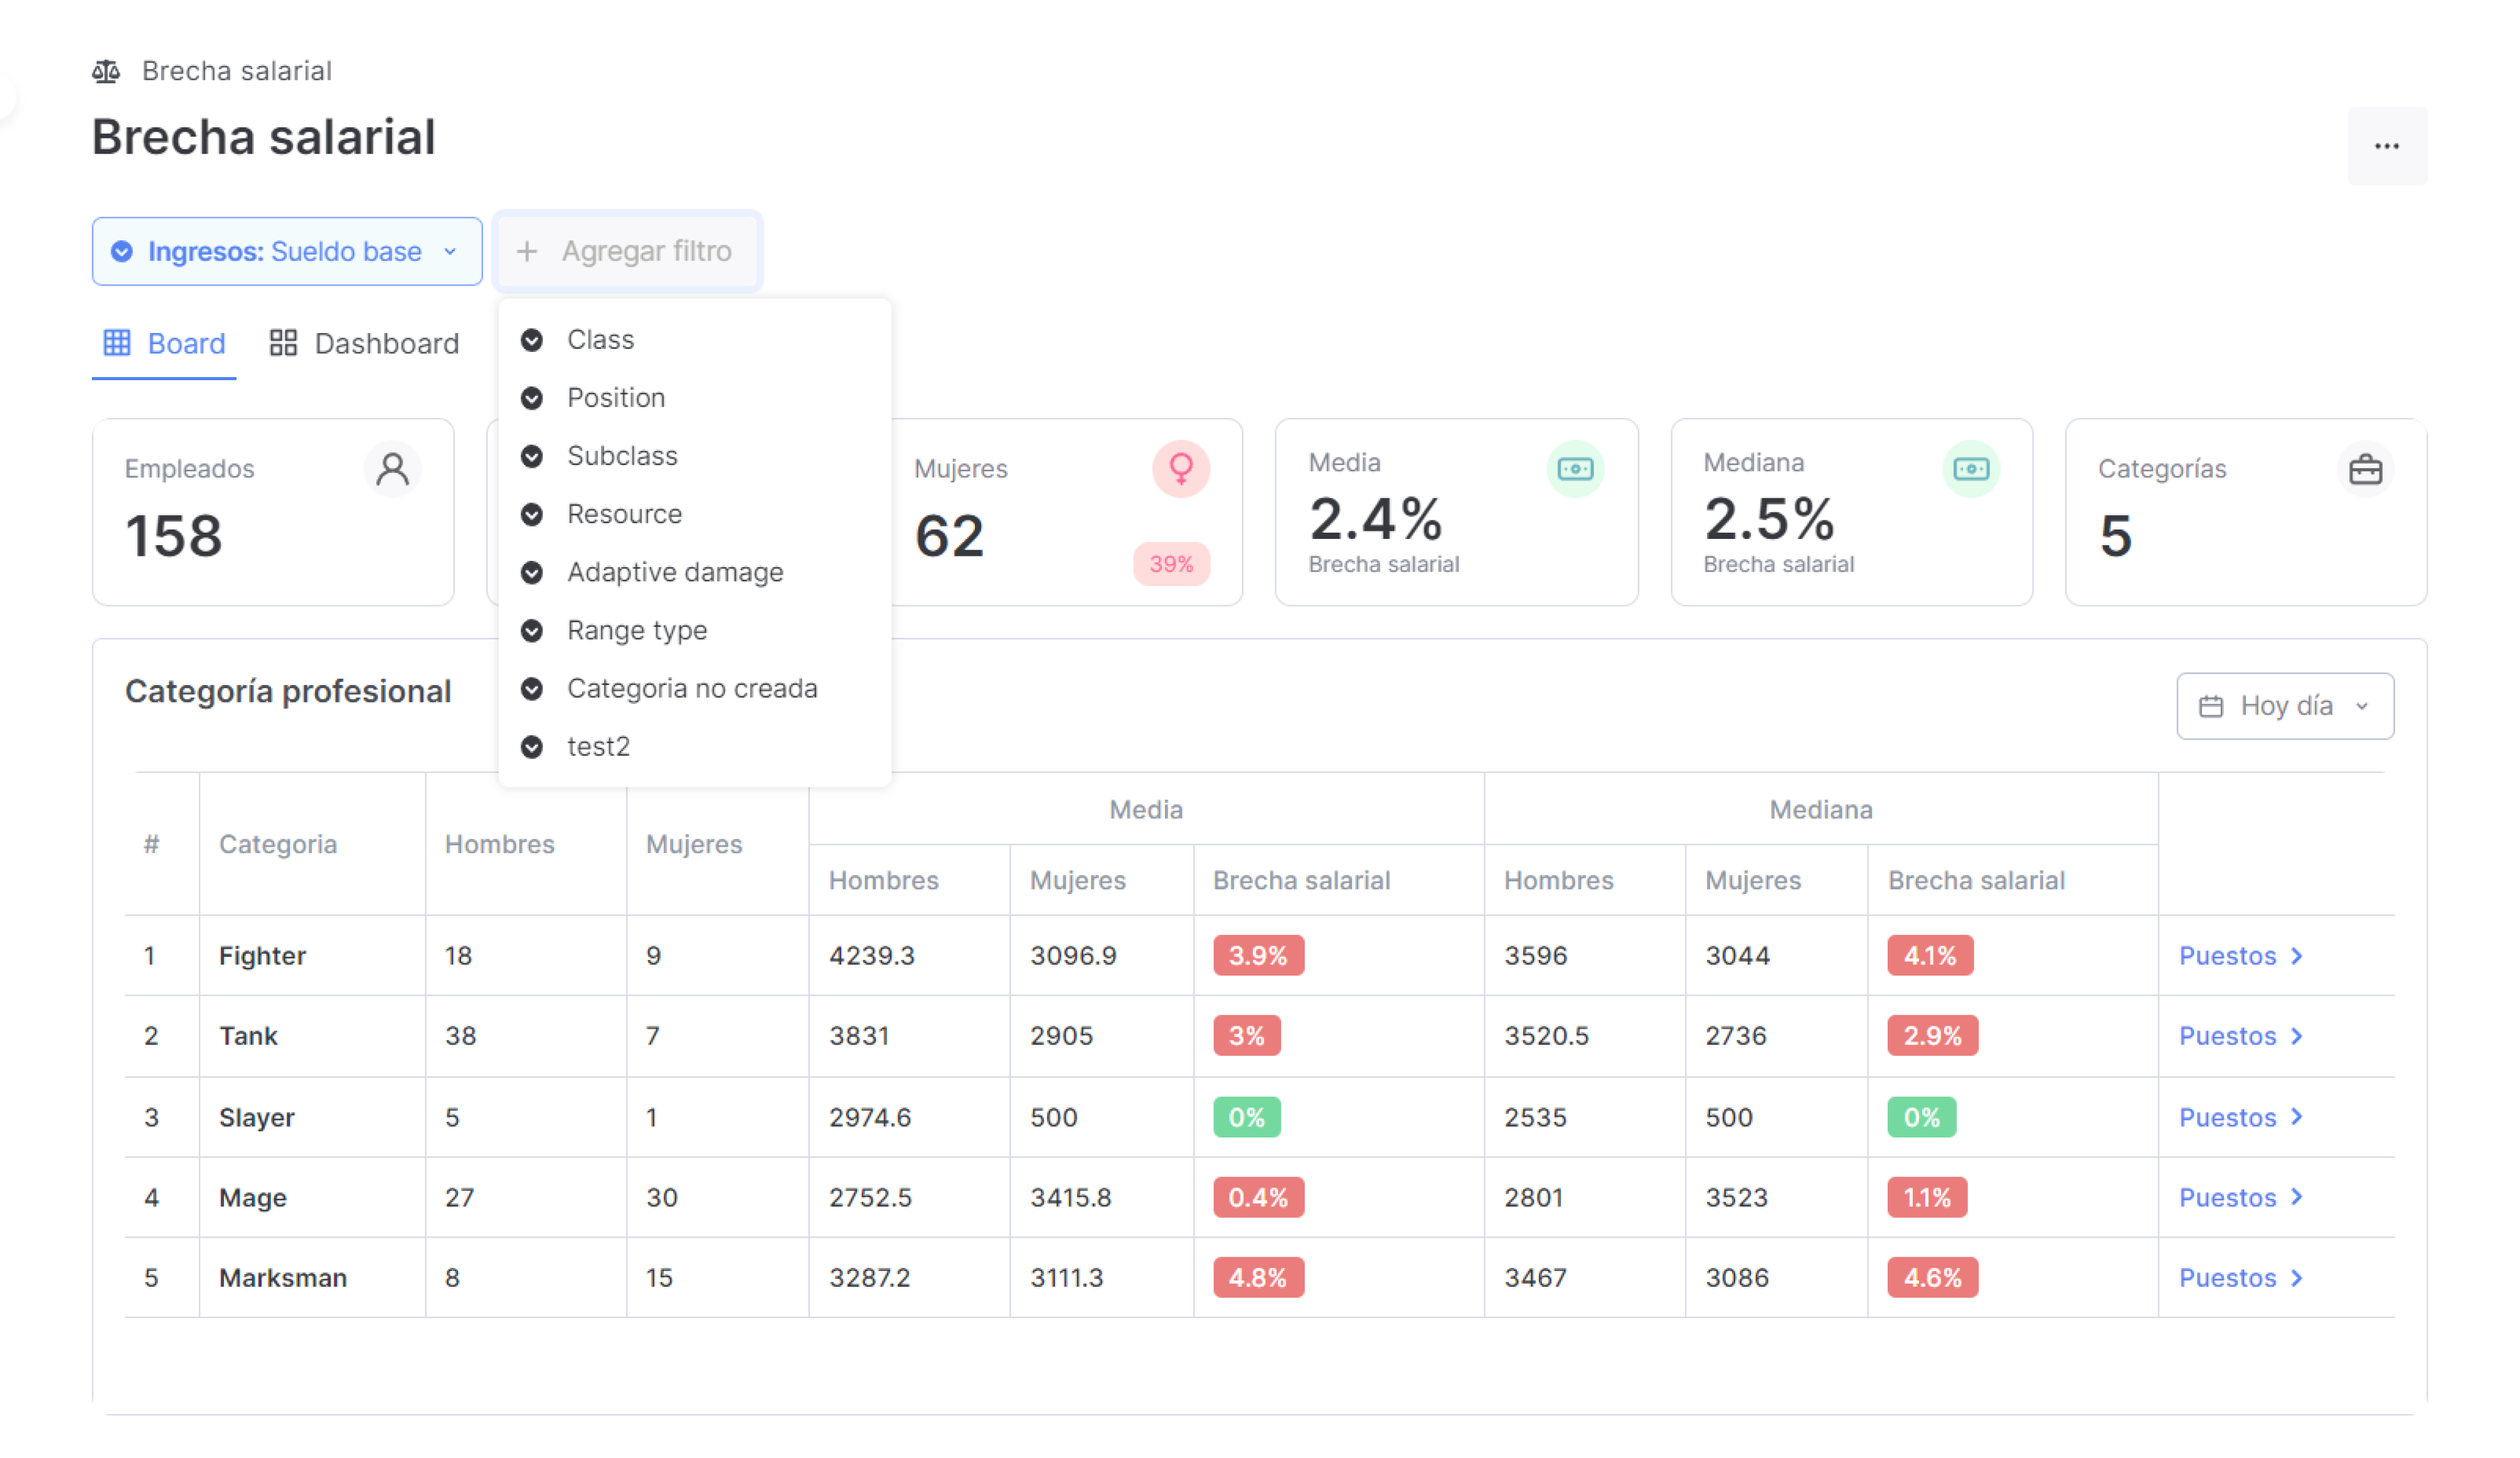Click the Empleados person icon

(x=392, y=469)
